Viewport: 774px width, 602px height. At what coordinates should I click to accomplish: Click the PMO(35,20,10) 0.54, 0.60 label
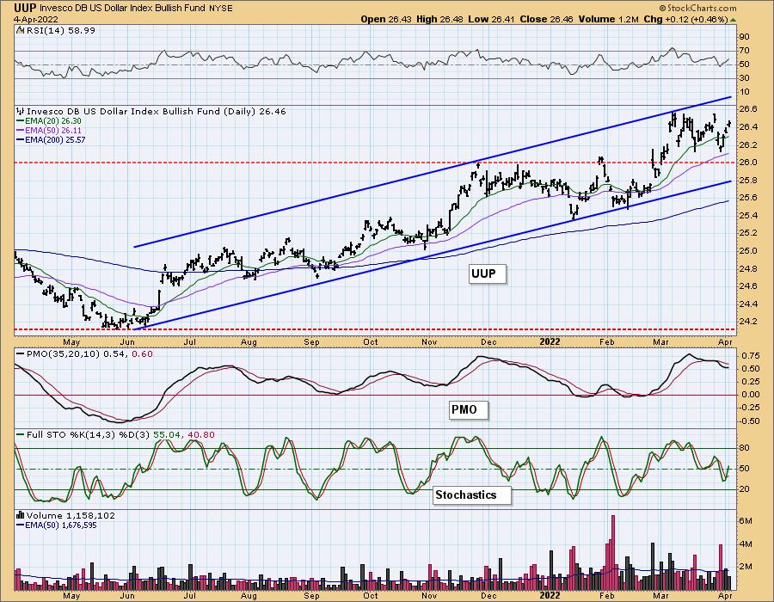(x=89, y=354)
